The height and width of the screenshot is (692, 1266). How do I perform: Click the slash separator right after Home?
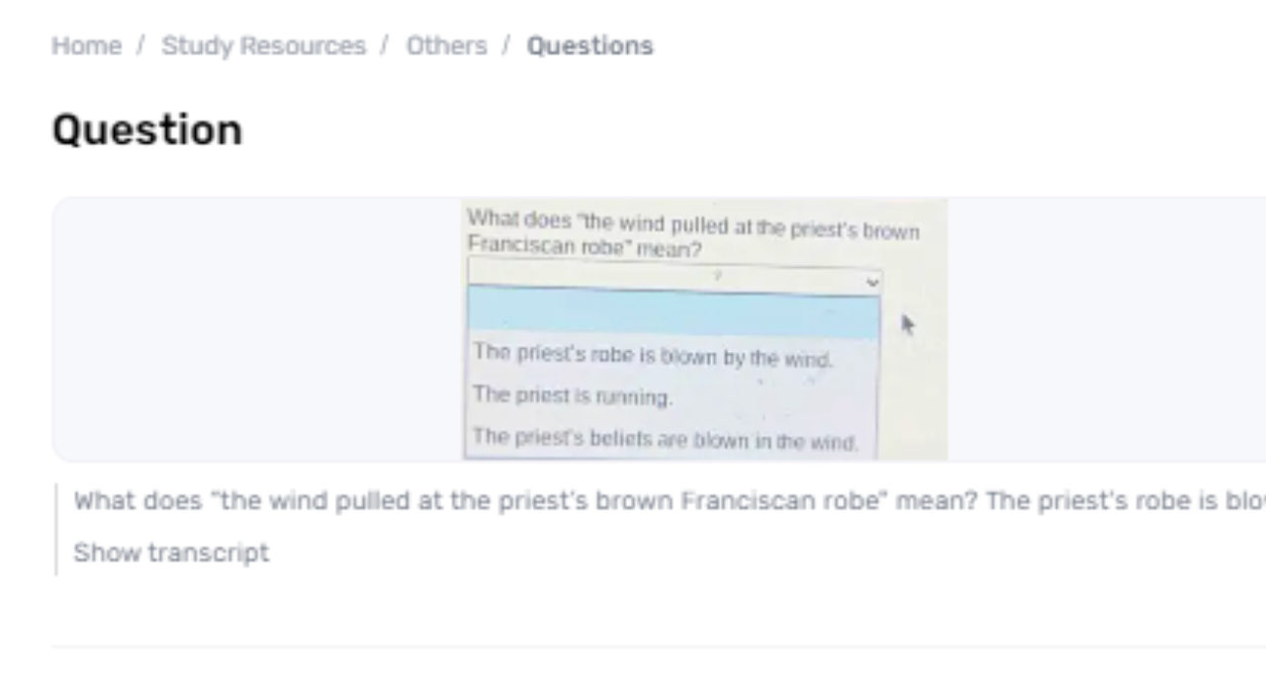click(x=140, y=45)
